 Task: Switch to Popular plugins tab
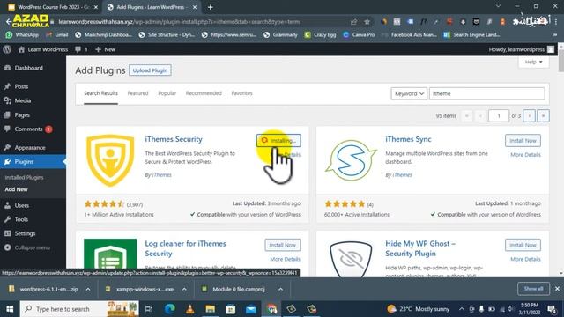pyautogui.click(x=167, y=93)
